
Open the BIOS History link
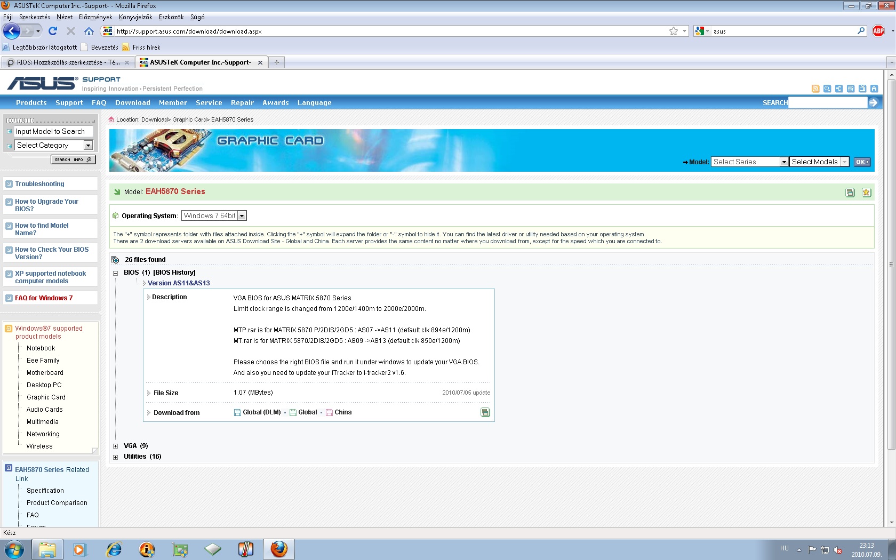[x=174, y=273]
